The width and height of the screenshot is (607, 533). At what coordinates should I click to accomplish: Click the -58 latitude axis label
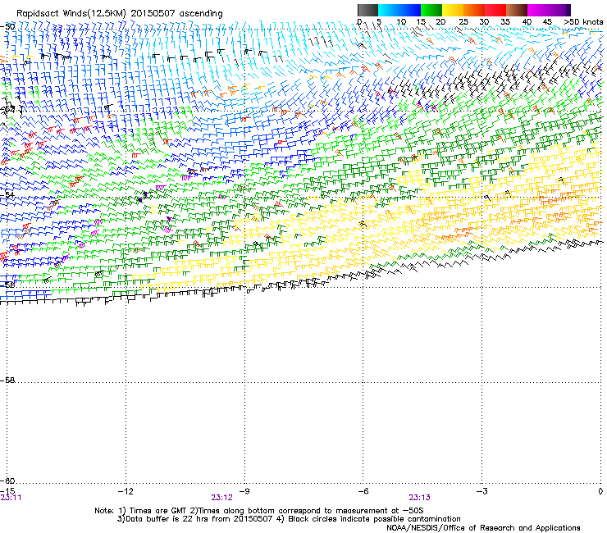click(x=7, y=380)
